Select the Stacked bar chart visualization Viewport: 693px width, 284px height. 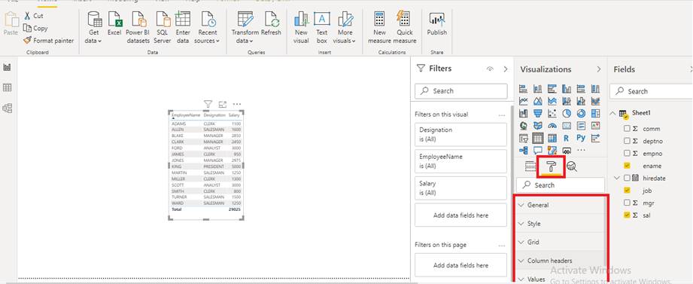[523, 89]
